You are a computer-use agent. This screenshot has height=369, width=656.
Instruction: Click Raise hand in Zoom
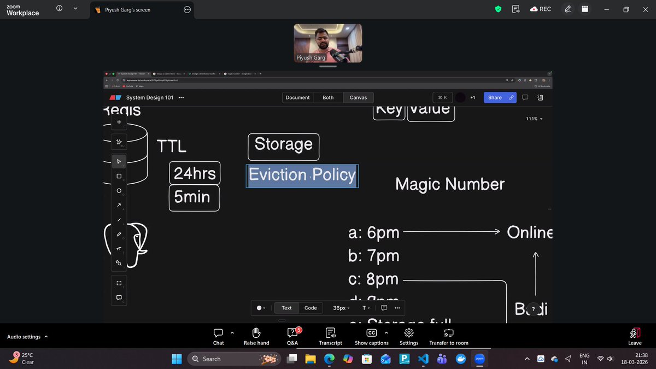pyautogui.click(x=256, y=336)
